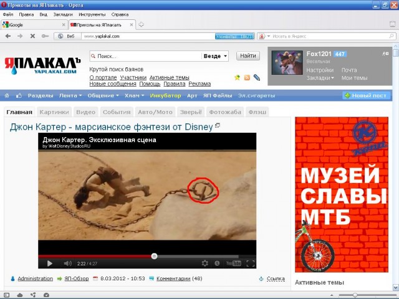Expand the Общение menu dropdown
The height and width of the screenshot is (299, 399).
[x=103, y=96]
